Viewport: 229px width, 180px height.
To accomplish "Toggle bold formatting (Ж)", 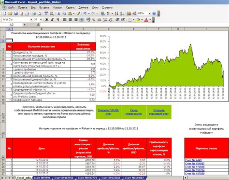I will 47,20.
